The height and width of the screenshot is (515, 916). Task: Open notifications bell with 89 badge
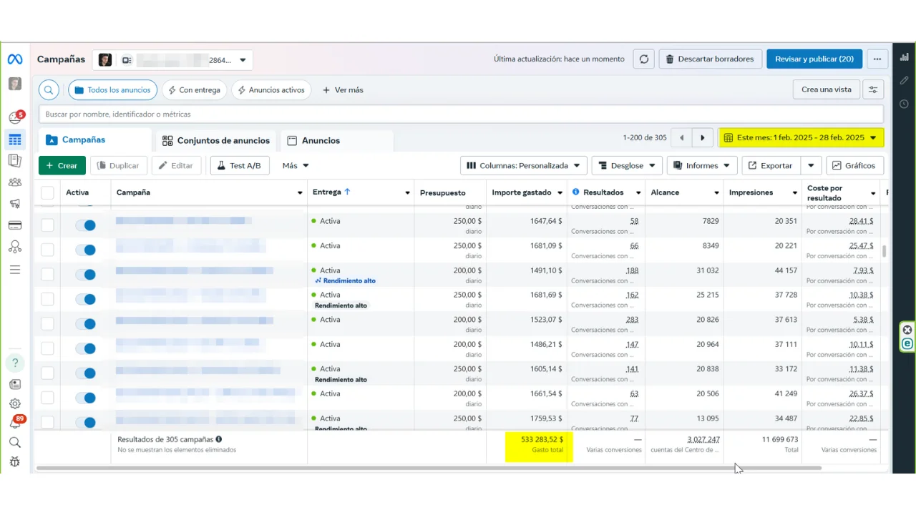[x=15, y=423]
